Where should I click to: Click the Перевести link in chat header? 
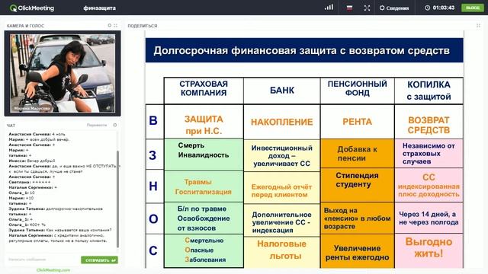(97, 125)
